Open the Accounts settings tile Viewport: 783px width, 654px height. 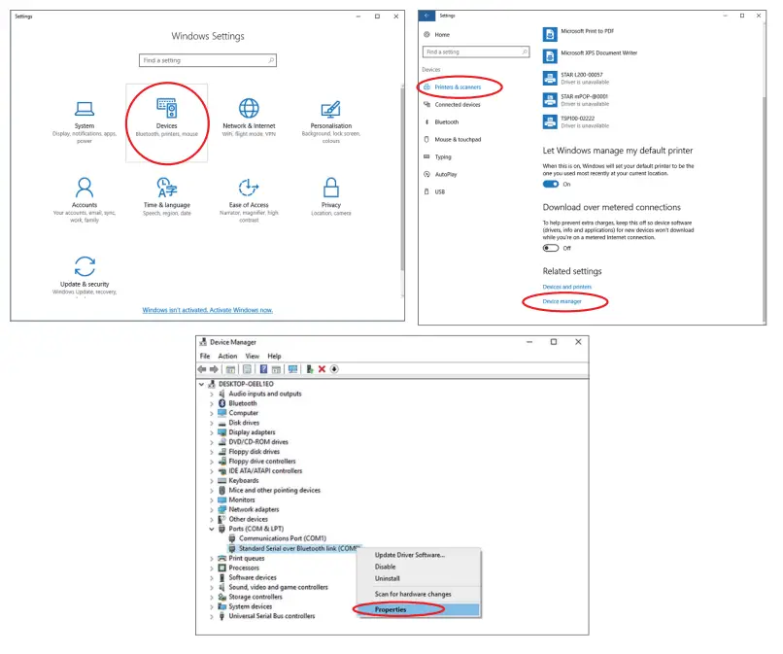point(85,200)
